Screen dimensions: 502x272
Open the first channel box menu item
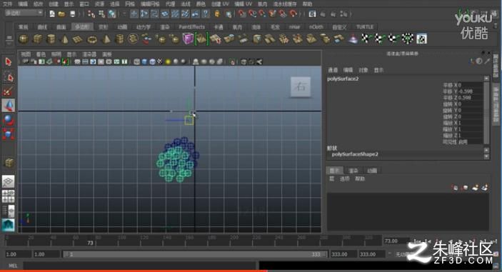[333, 70]
